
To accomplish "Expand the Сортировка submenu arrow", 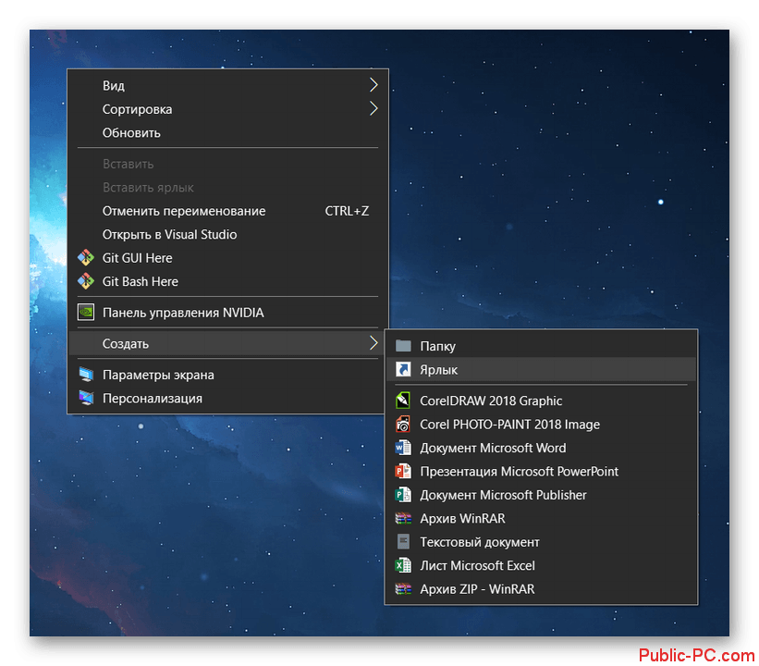I will pyautogui.click(x=373, y=108).
